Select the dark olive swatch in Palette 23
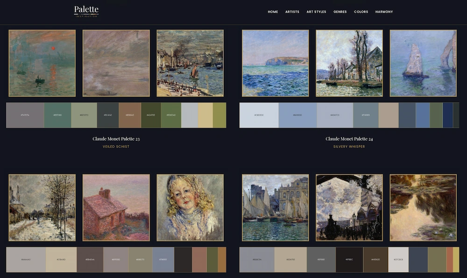This screenshot has height=278, width=467. 151,115
